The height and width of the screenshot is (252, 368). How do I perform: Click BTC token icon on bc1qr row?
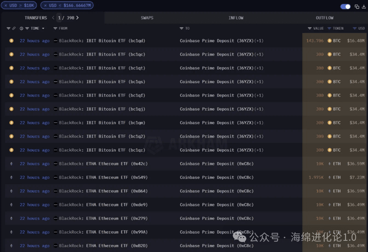[329, 150]
